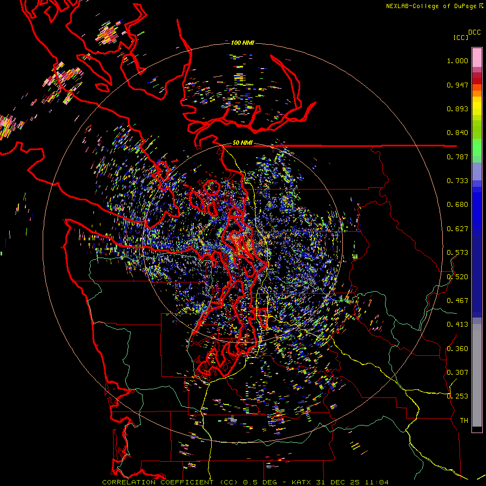Pick the bright yellow color bar segment

point(477,106)
